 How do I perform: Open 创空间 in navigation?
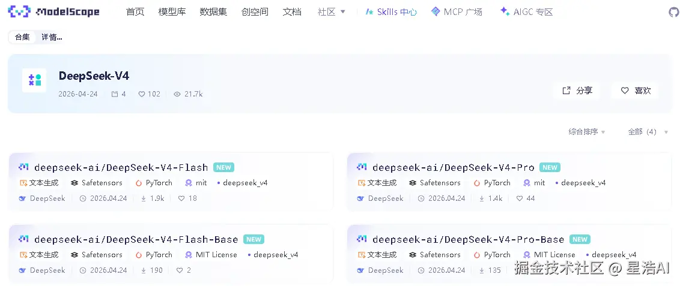(x=255, y=11)
